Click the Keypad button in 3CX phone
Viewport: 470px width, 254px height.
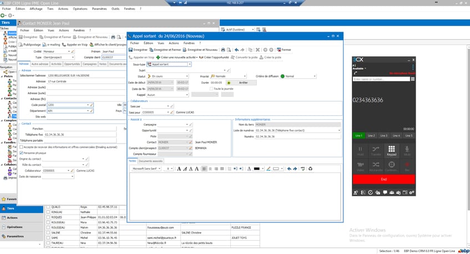[x=391, y=151]
